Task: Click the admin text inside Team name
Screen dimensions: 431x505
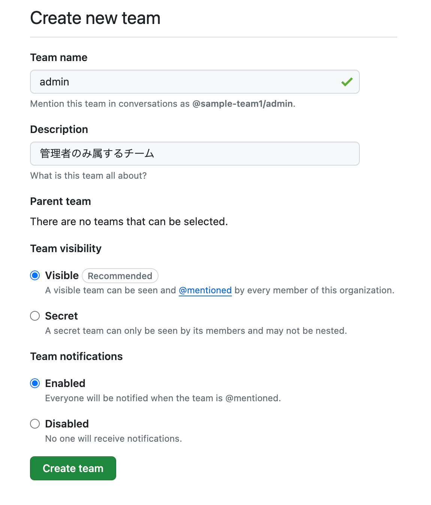Action: [x=54, y=82]
